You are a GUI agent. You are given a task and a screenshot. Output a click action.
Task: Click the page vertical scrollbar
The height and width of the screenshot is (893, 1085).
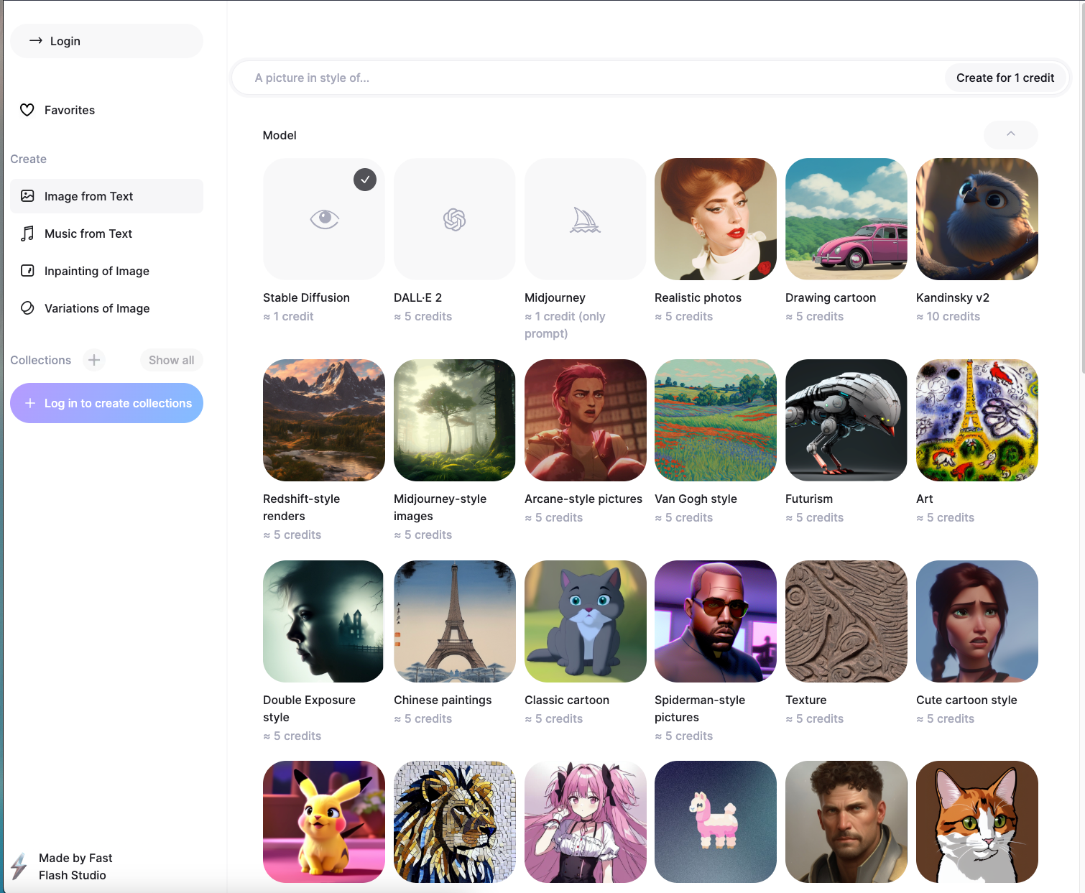click(1082, 187)
